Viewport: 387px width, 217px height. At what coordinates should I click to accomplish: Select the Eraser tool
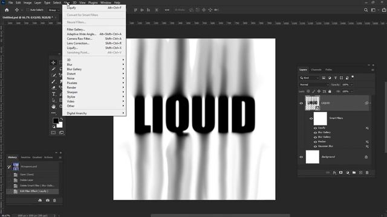coord(53,87)
